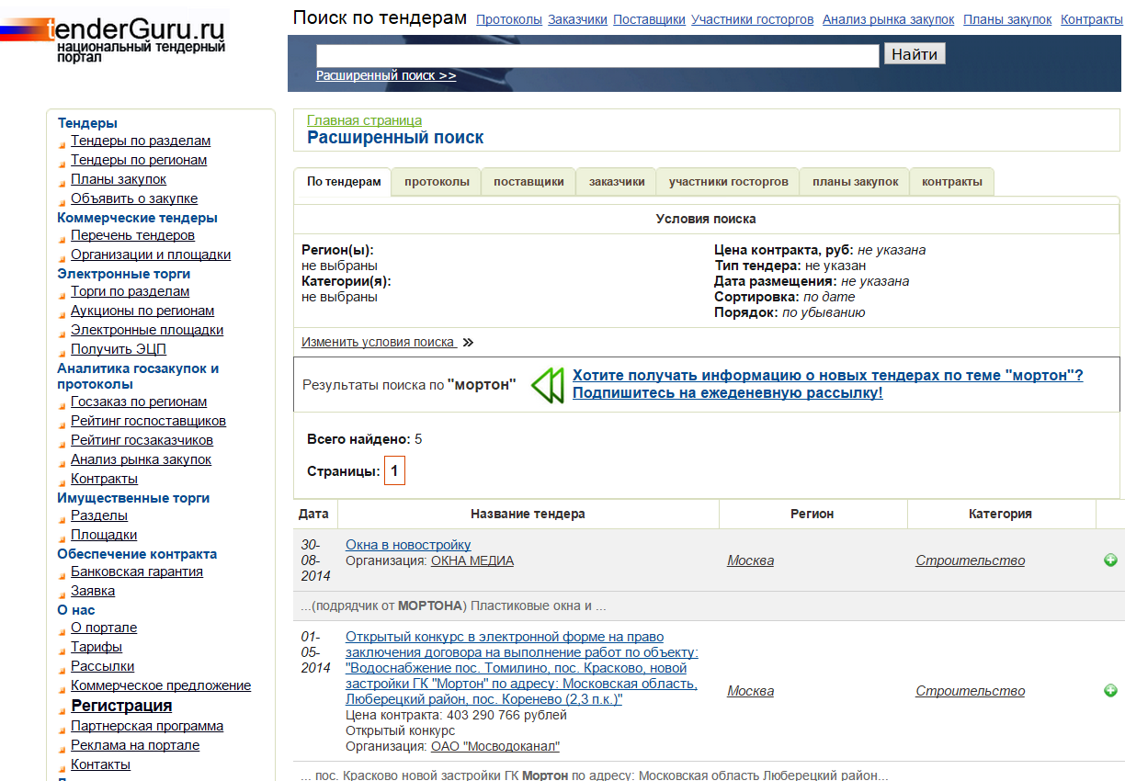Open Рассылки in sidebar
Viewport: 1125px width, 781px height.
click(x=102, y=666)
